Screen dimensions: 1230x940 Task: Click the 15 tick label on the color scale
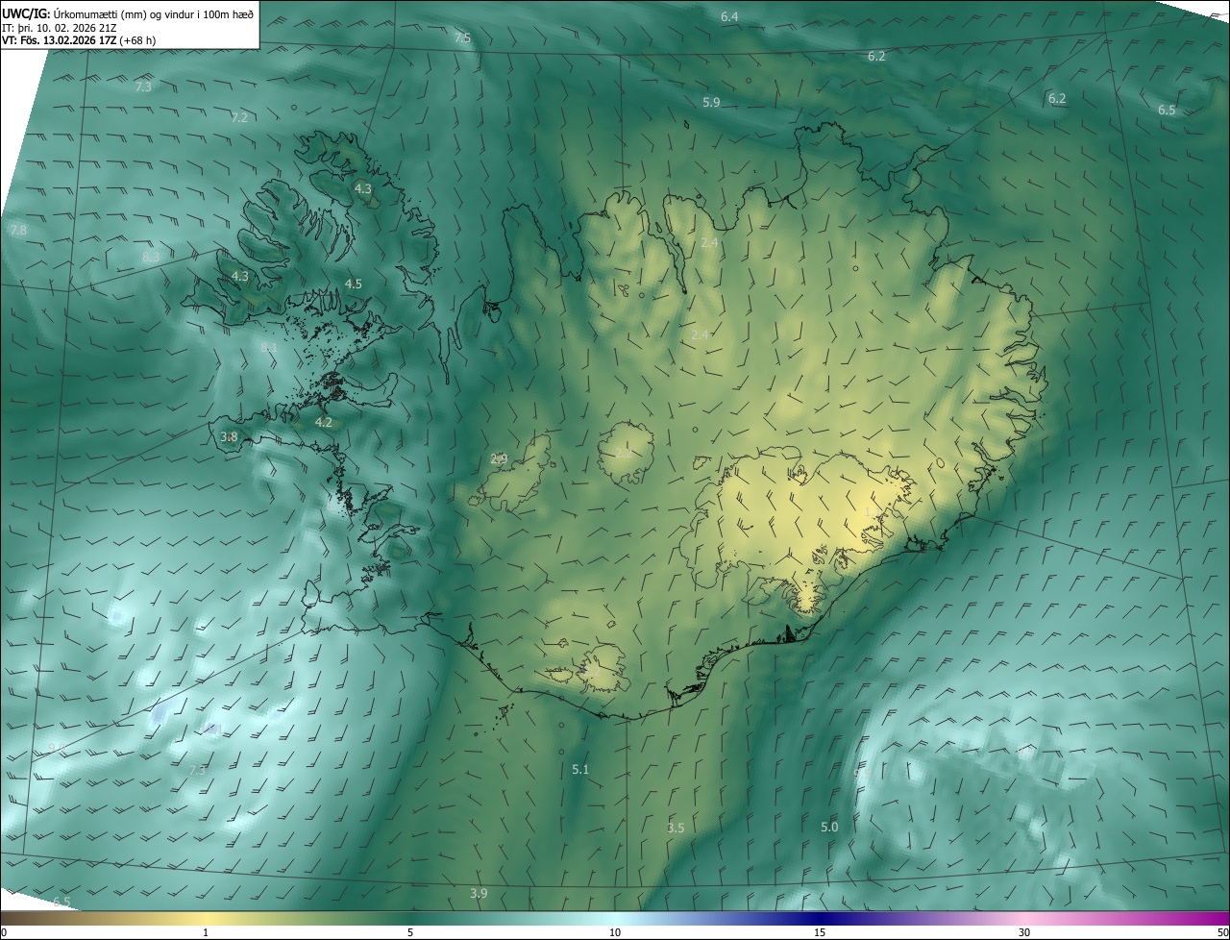pyautogui.click(x=820, y=933)
